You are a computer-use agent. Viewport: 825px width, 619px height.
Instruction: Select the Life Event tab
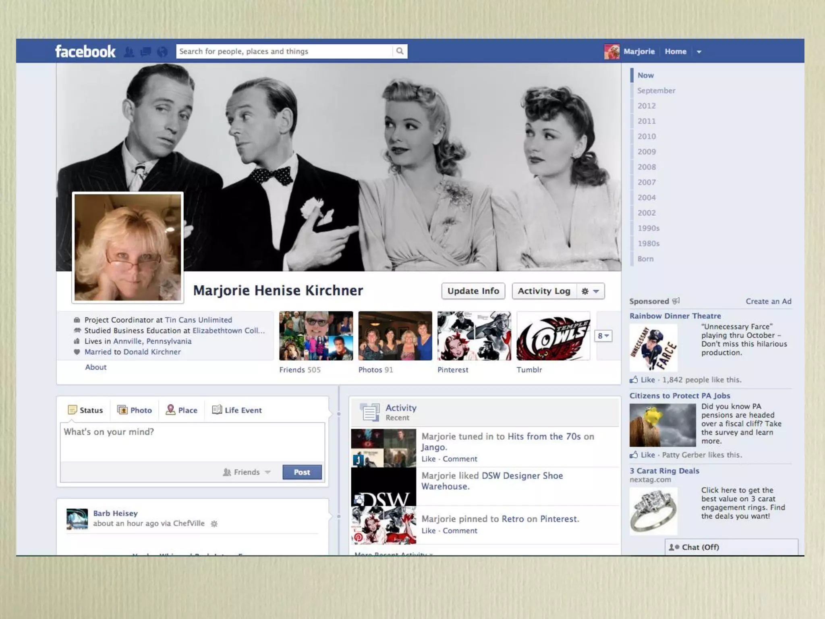coord(237,410)
